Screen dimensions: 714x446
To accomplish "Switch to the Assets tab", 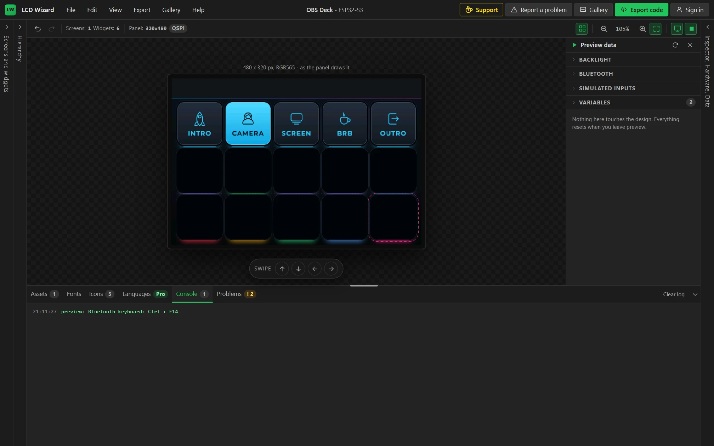I will pyautogui.click(x=44, y=294).
